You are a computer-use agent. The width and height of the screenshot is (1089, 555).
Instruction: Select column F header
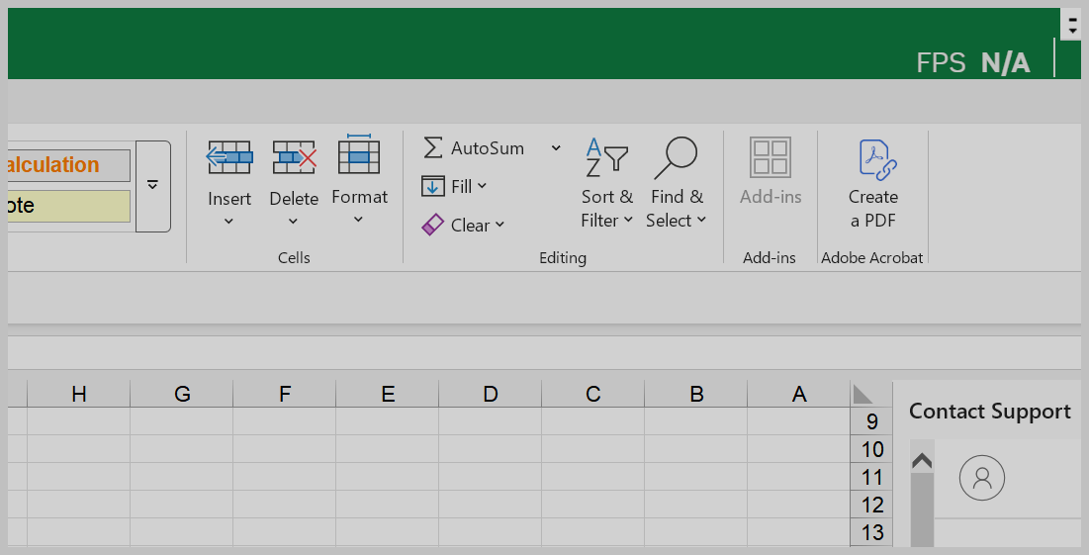(285, 394)
